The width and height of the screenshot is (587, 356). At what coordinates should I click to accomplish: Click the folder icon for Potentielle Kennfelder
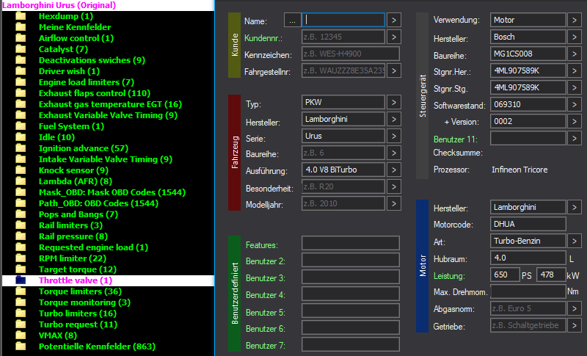coord(21,346)
